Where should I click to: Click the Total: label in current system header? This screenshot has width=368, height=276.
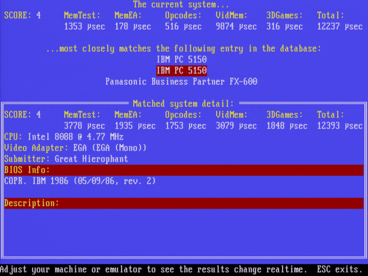(x=331, y=15)
